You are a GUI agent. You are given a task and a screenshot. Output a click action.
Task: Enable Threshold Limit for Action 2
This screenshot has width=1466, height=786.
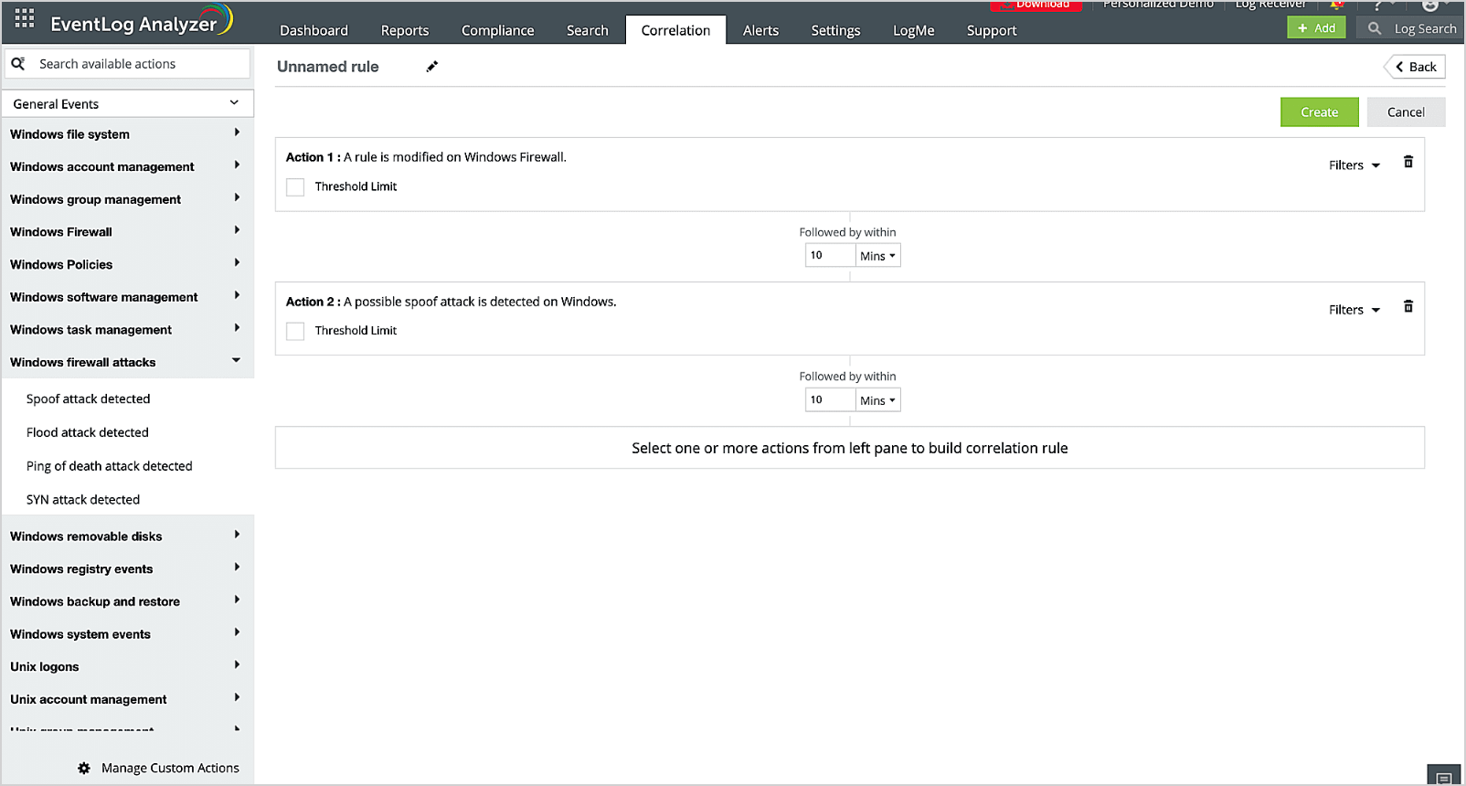[295, 332]
